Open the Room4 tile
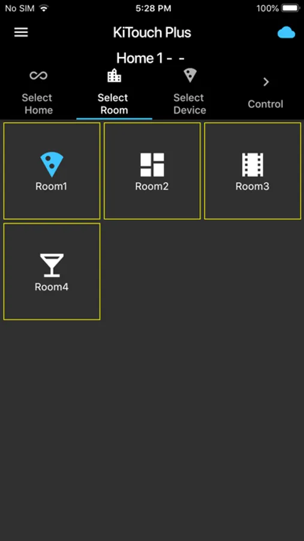The height and width of the screenshot is (541, 304). tap(52, 272)
